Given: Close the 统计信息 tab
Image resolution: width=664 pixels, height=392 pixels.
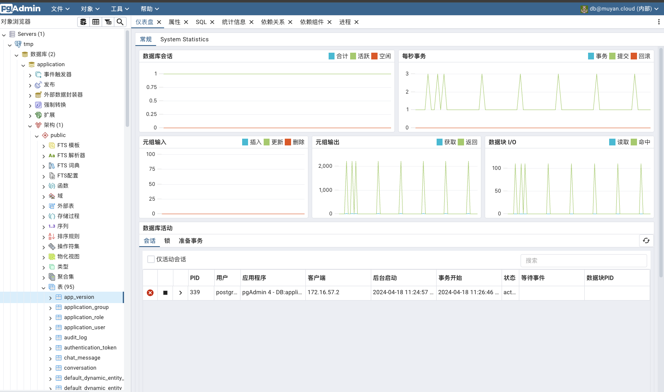Looking at the screenshot, I should pos(251,22).
